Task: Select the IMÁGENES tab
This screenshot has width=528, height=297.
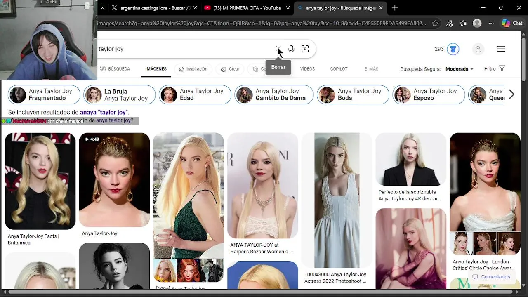Action: pos(156,69)
